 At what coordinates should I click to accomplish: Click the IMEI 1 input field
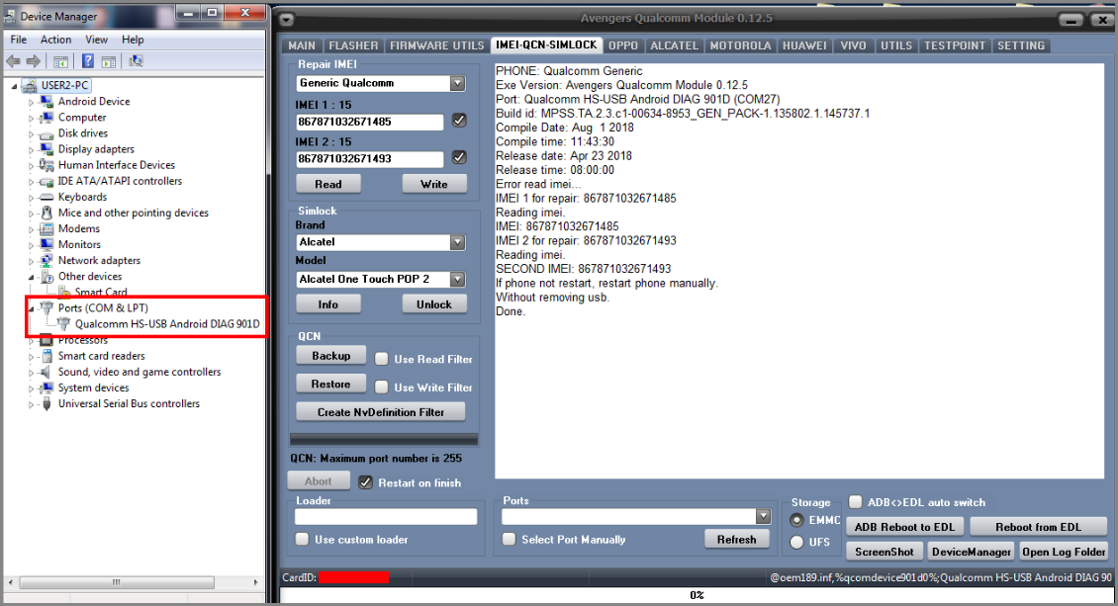click(369, 121)
